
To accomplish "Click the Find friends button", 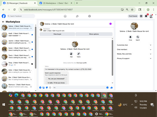I will [133, 16].
